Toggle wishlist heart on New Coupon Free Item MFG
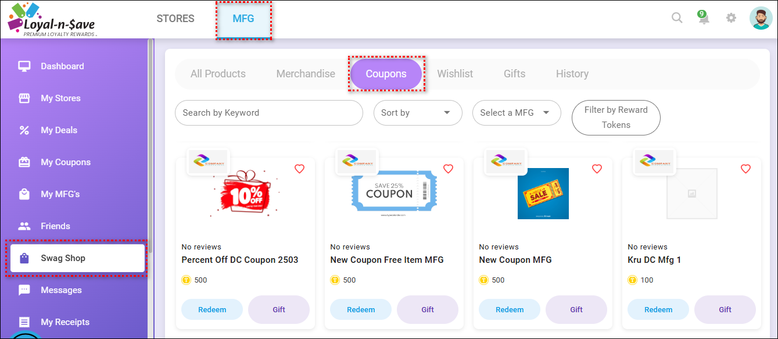The height and width of the screenshot is (339, 778). [448, 169]
